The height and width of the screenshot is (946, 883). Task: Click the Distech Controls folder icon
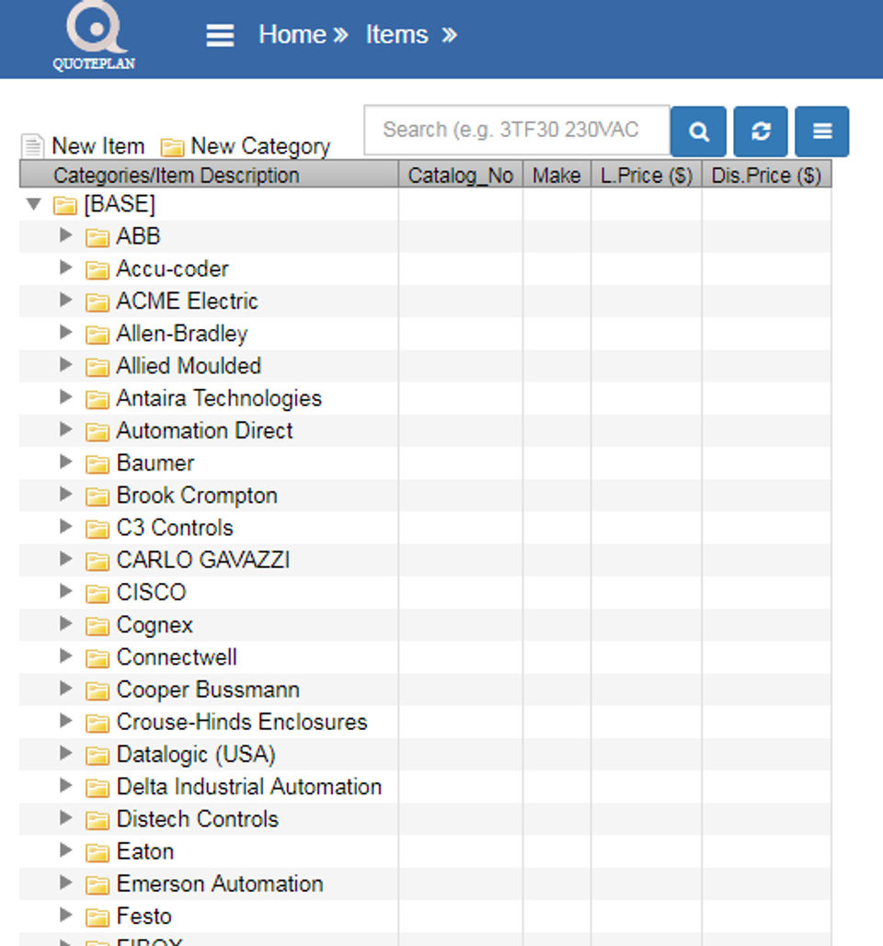(97, 820)
